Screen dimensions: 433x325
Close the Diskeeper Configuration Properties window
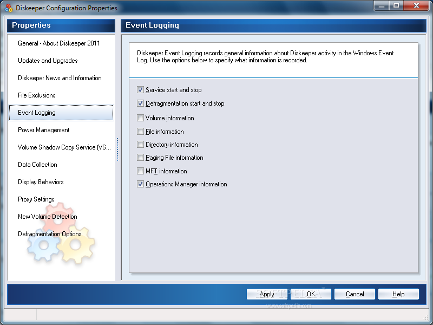(x=417, y=6)
